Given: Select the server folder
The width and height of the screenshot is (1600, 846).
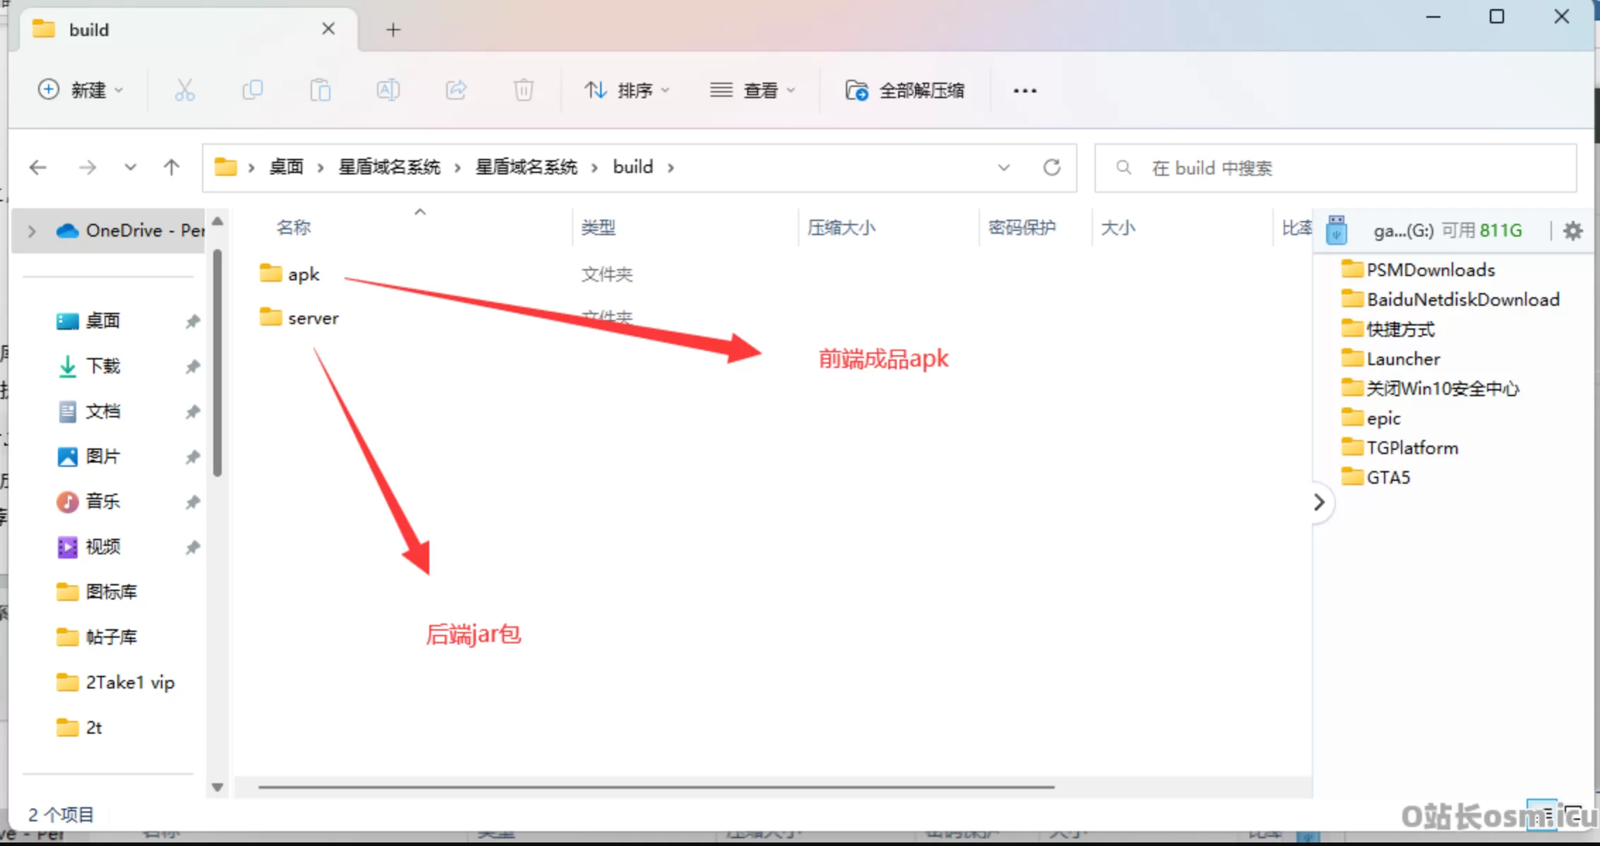Looking at the screenshot, I should coord(313,318).
